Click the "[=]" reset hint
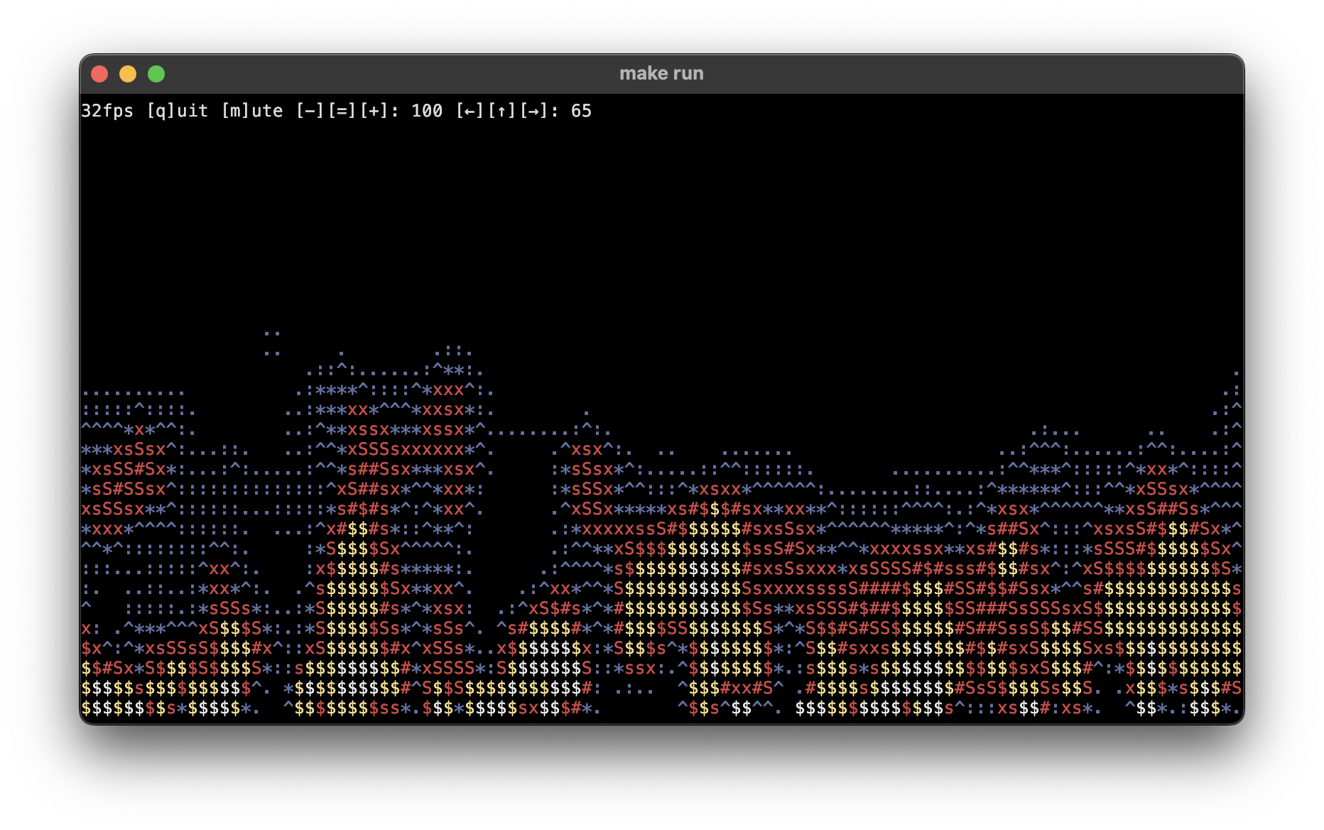The height and width of the screenshot is (830, 1324). 342,111
